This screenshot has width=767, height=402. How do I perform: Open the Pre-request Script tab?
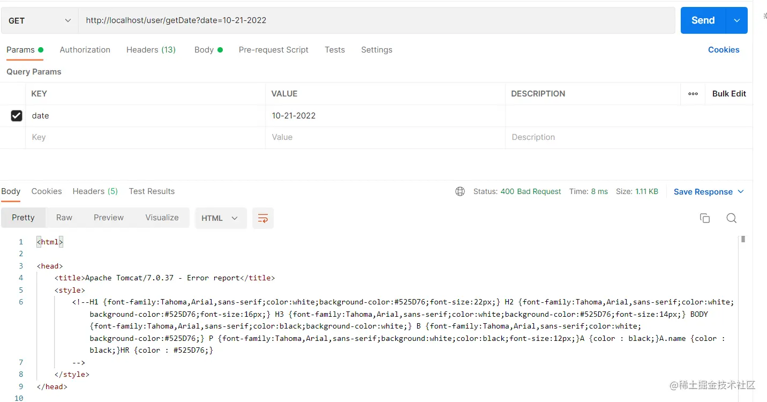(x=274, y=50)
